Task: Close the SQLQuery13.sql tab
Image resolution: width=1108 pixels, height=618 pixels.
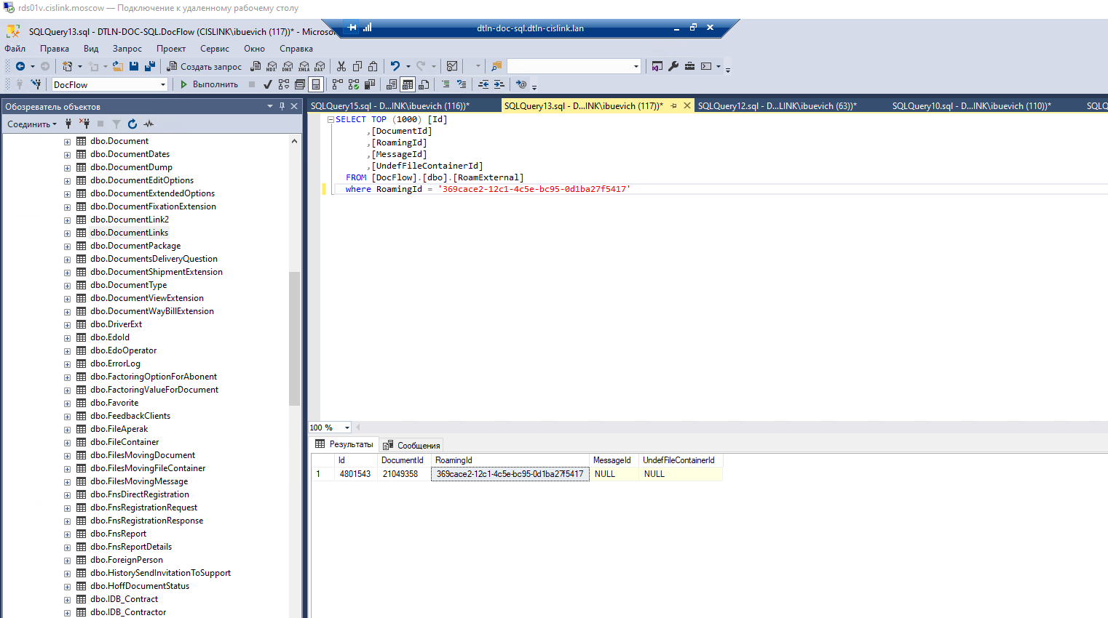Action: click(686, 106)
